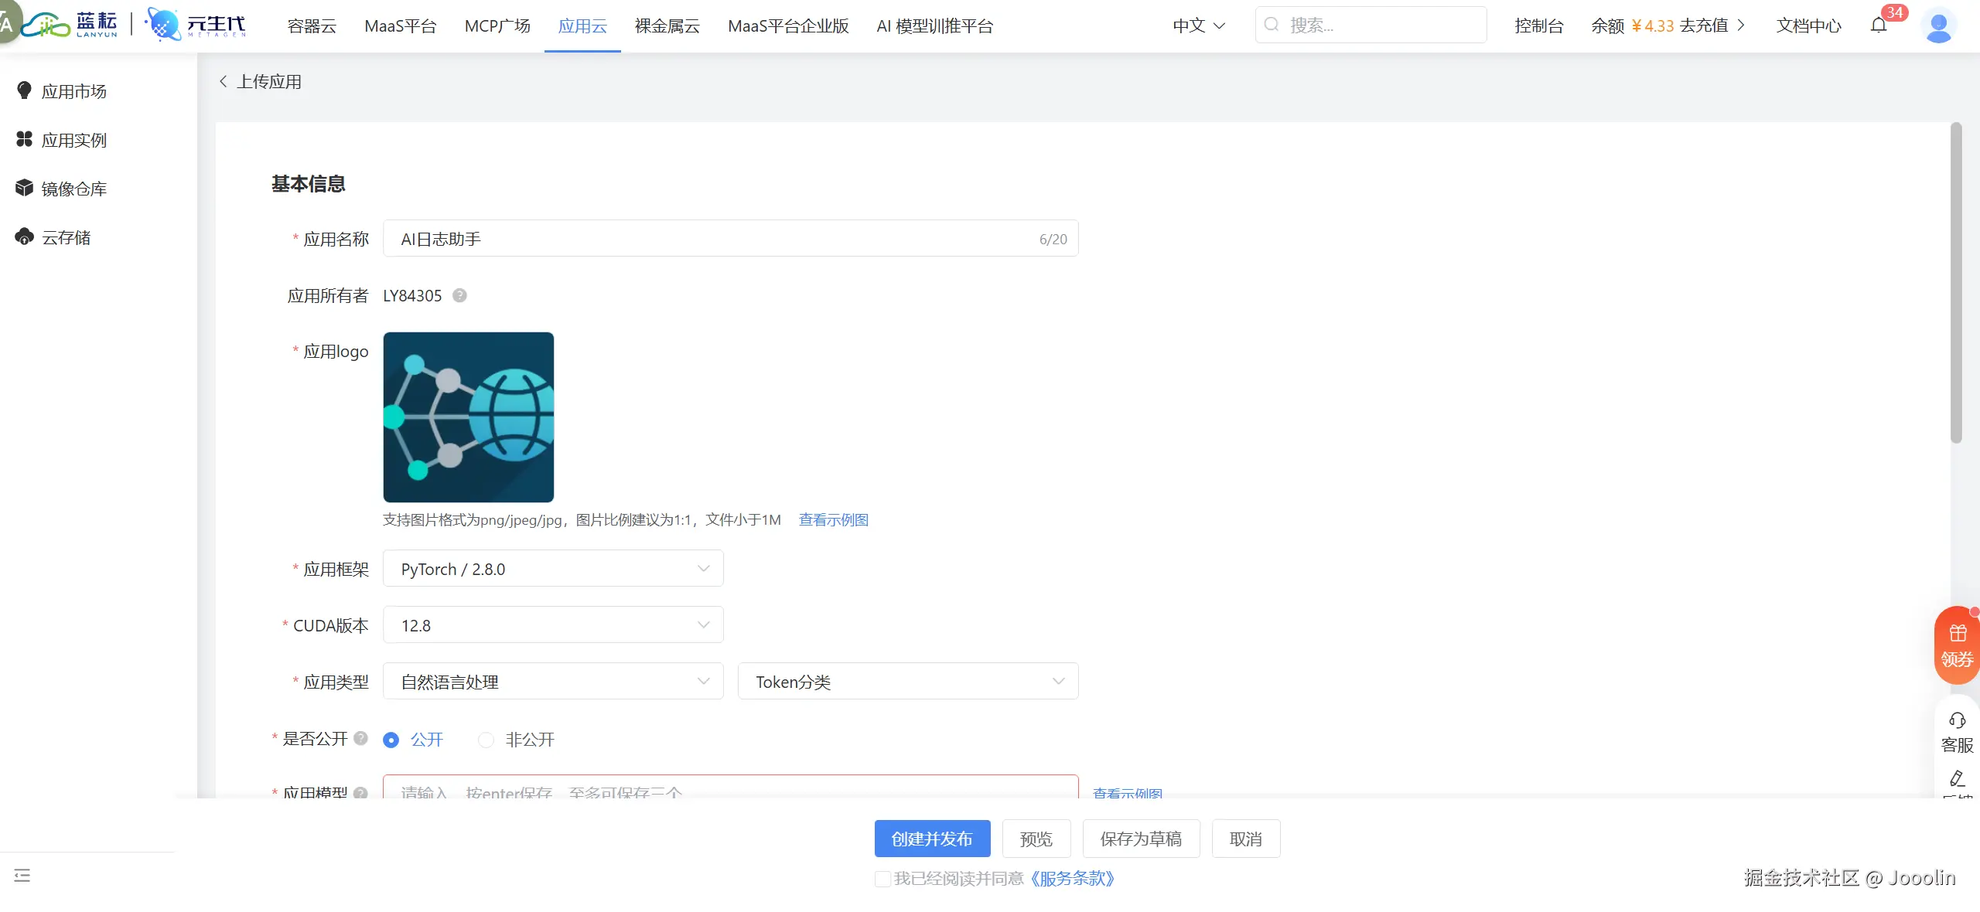Open 查看示例图 link under logo

tap(833, 519)
